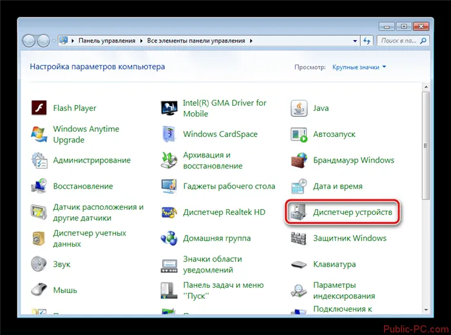Click the vertical scrollbar down arrow
Image resolution: width=451 pixels, height=335 pixels.
tap(425, 310)
